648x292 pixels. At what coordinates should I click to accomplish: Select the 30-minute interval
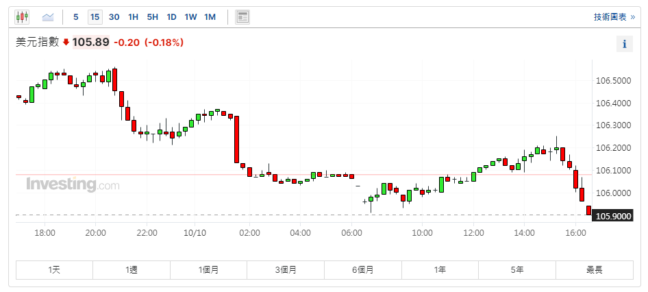click(114, 16)
